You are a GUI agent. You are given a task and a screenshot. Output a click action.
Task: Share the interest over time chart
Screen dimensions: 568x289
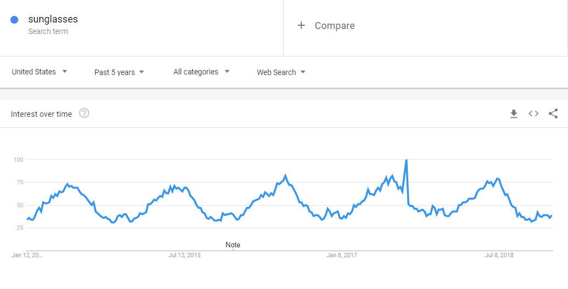tap(553, 114)
